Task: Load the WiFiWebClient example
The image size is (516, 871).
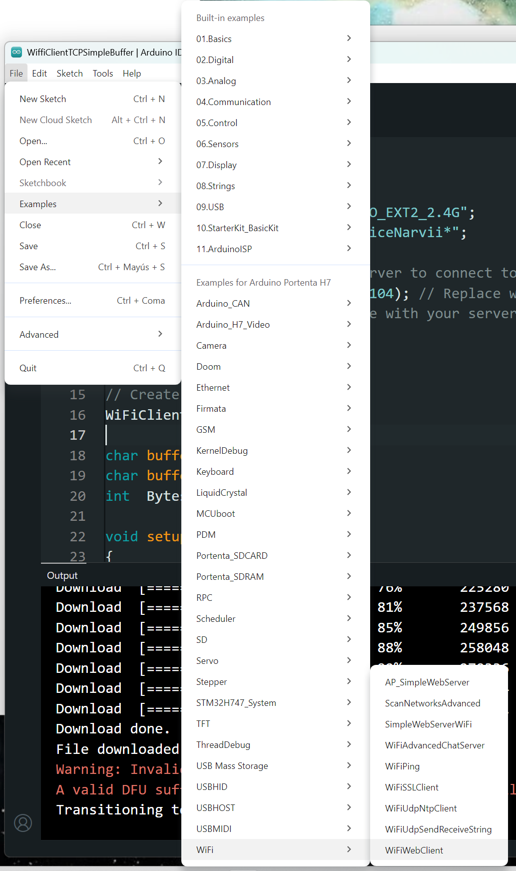Action: click(x=439, y=850)
